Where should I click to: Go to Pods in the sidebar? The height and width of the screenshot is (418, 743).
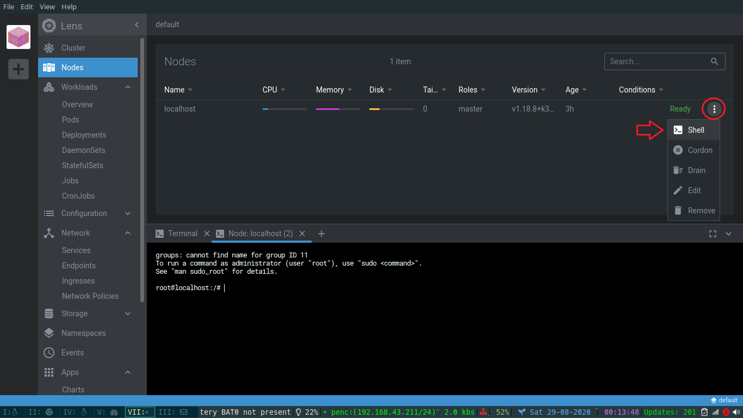71,120
